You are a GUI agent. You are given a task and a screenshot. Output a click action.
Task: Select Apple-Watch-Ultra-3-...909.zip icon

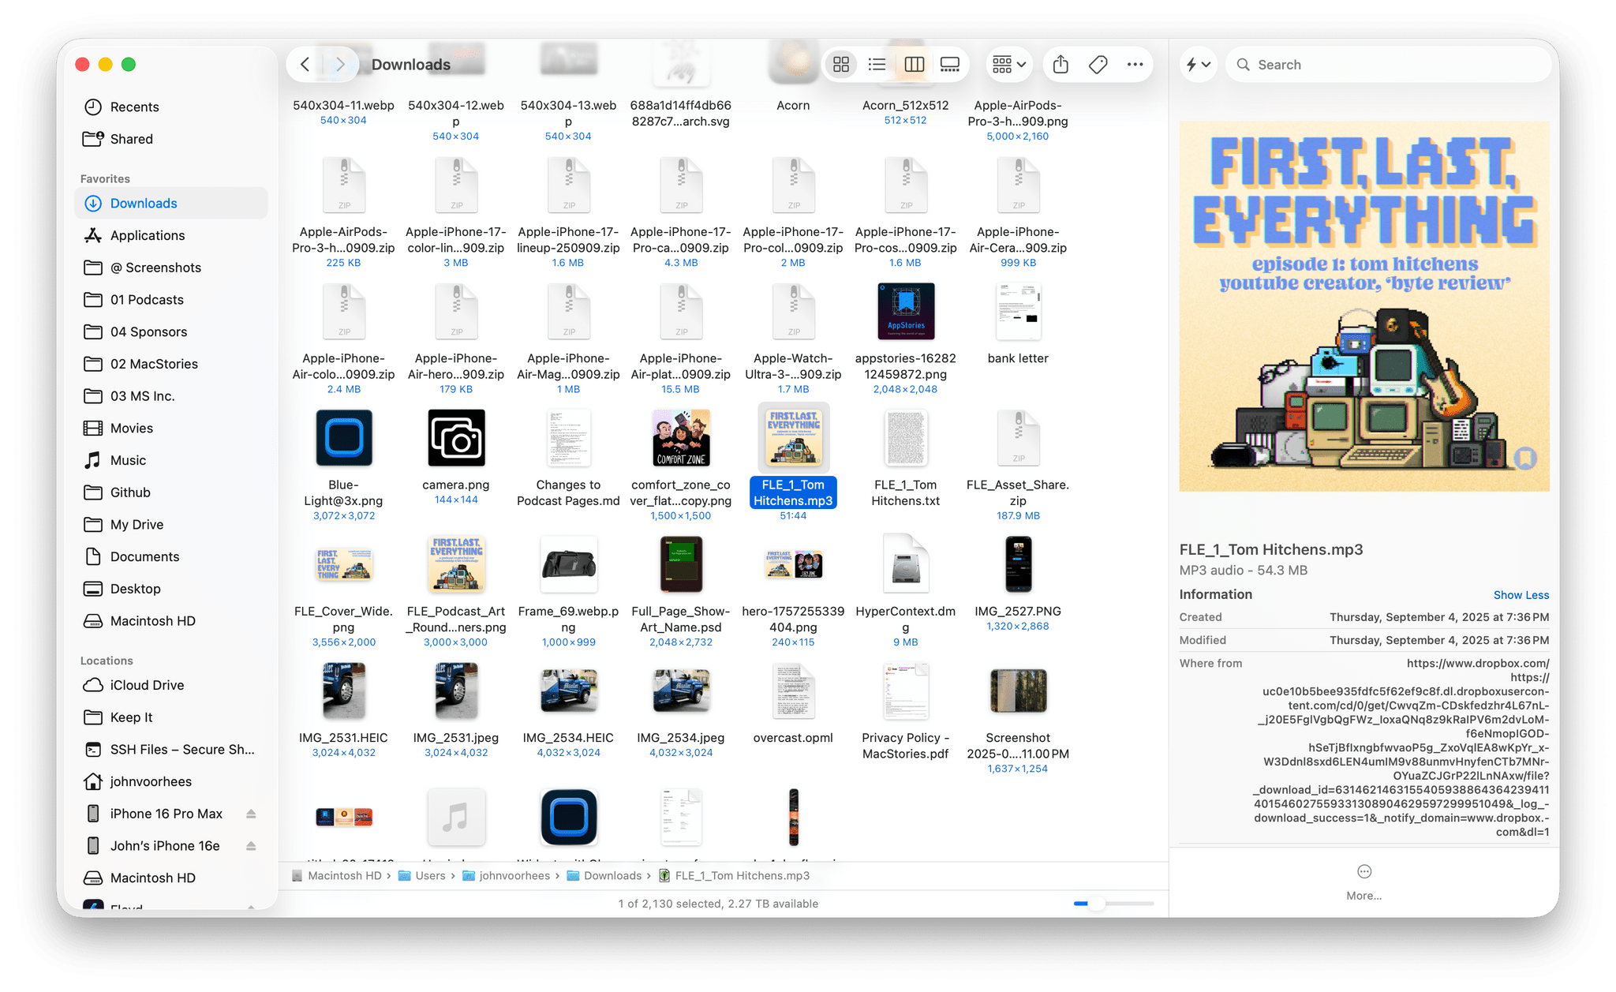point(793,311)
